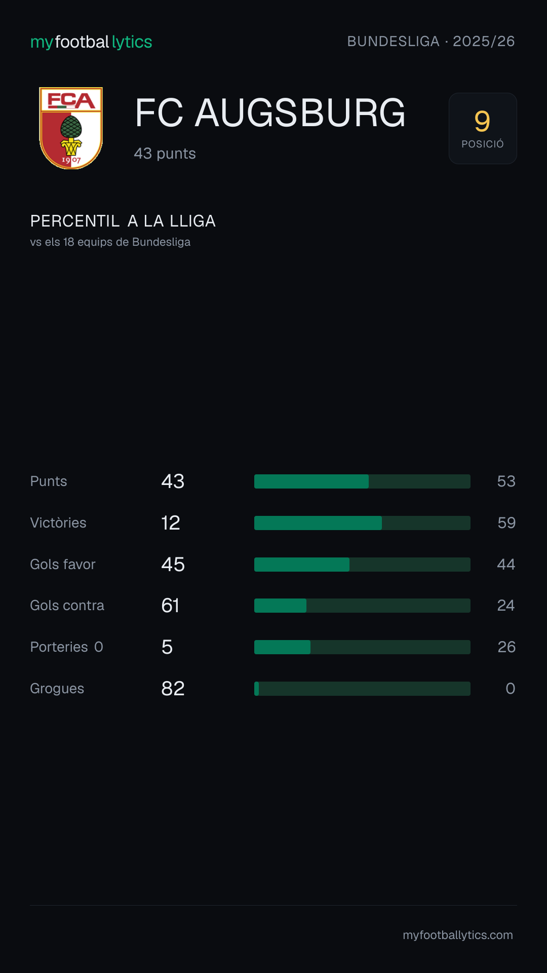
Task: Click the 82 Grogues value
Action: (173, 689)
